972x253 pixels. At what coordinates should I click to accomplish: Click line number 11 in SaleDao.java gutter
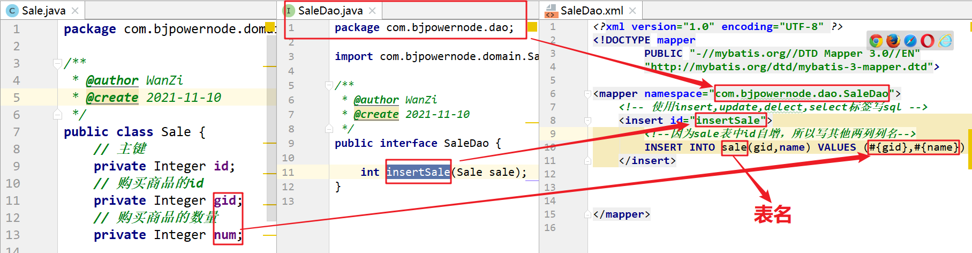pyautogui.click(x=288, y=172)
